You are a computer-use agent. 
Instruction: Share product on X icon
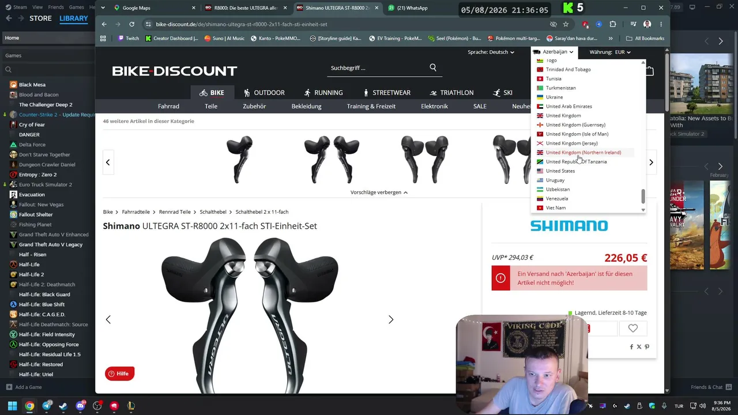[639, 347]
